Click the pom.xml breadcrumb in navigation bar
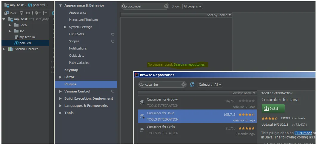This screenshot has height=145, width=317. (36, 5)
